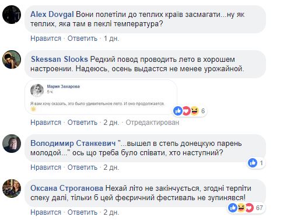Screen dimensions: 287x220
Task: Click Ответить under Станкевич comment
Action: click(x=82, y=167)
